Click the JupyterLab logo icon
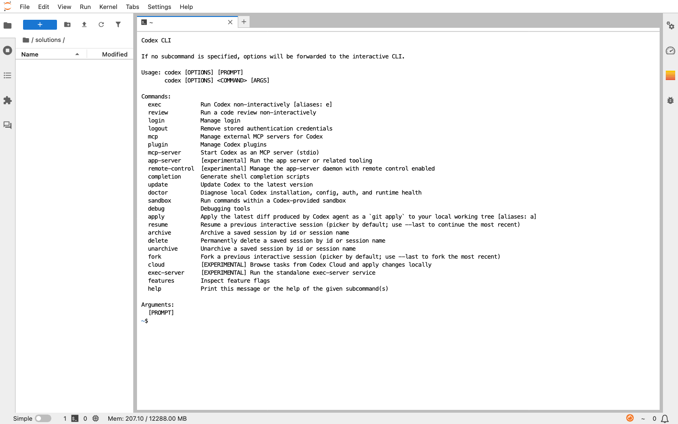The image size is (678, 424). tap(8, 7)
